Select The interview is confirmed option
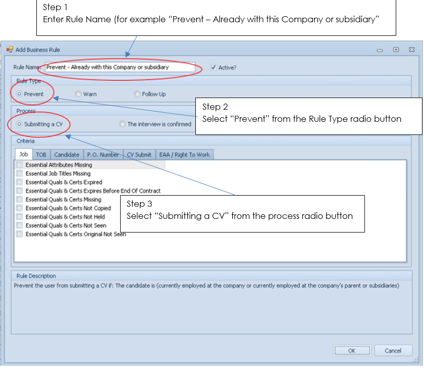This screenshot has width=424, height=369. click(x=123, y=124)
